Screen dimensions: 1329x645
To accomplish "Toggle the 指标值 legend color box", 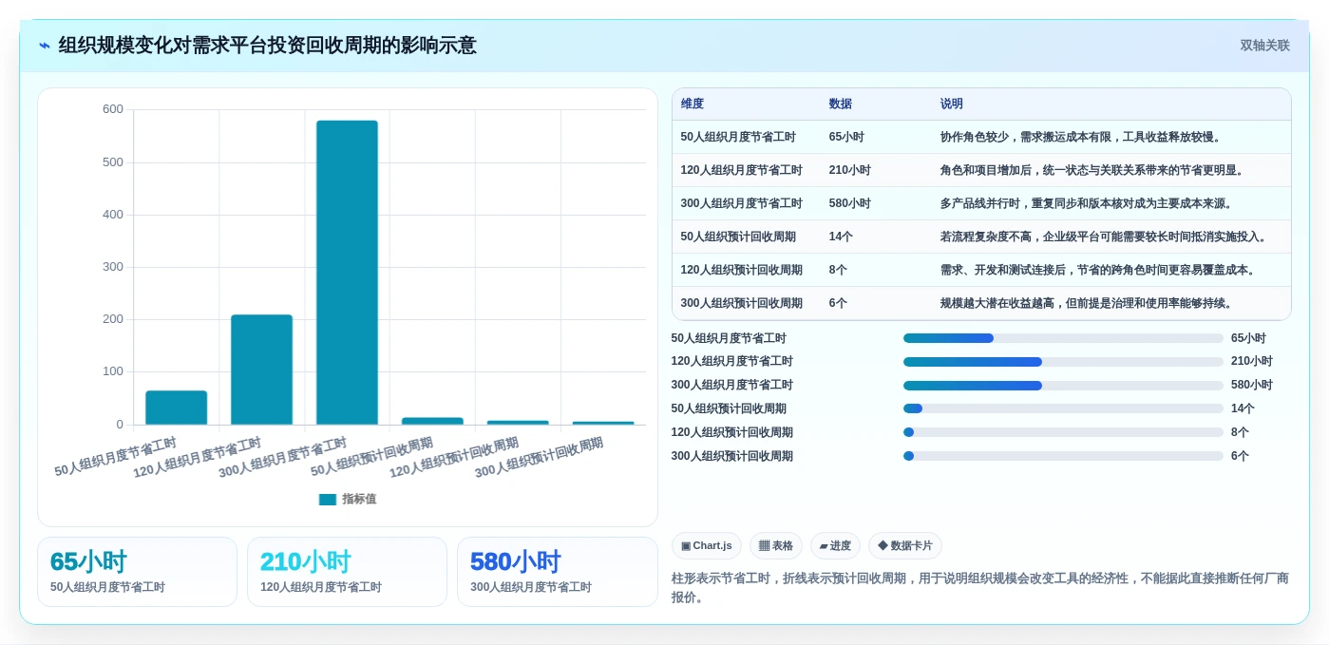I will 328,500.
